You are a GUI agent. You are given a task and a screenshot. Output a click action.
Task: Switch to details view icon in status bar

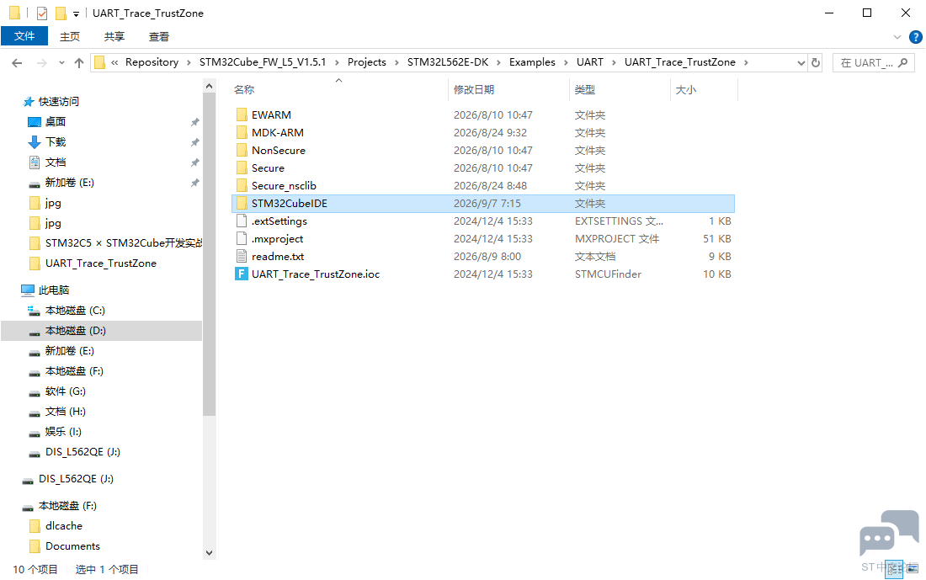pyautogui.click(x=894, y=569)
